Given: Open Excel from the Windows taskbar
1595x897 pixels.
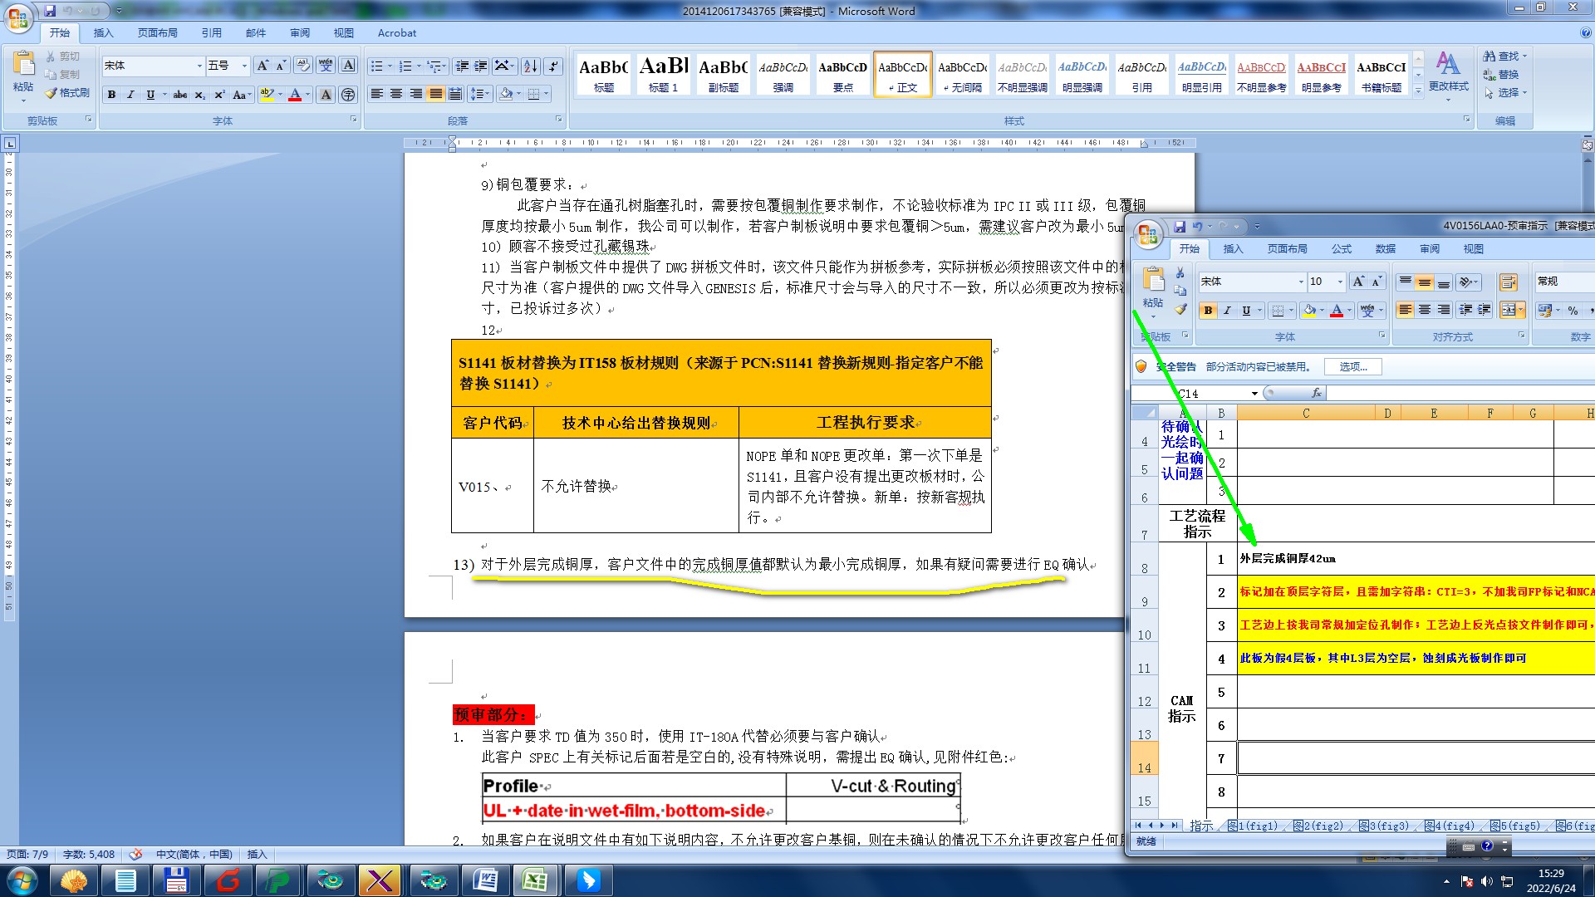Looking at the screenshot, I should tap(535, 880).
